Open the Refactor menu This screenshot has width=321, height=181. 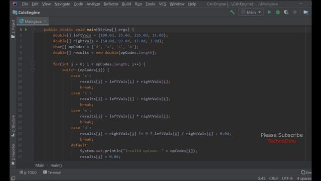[x=111, y=4]
